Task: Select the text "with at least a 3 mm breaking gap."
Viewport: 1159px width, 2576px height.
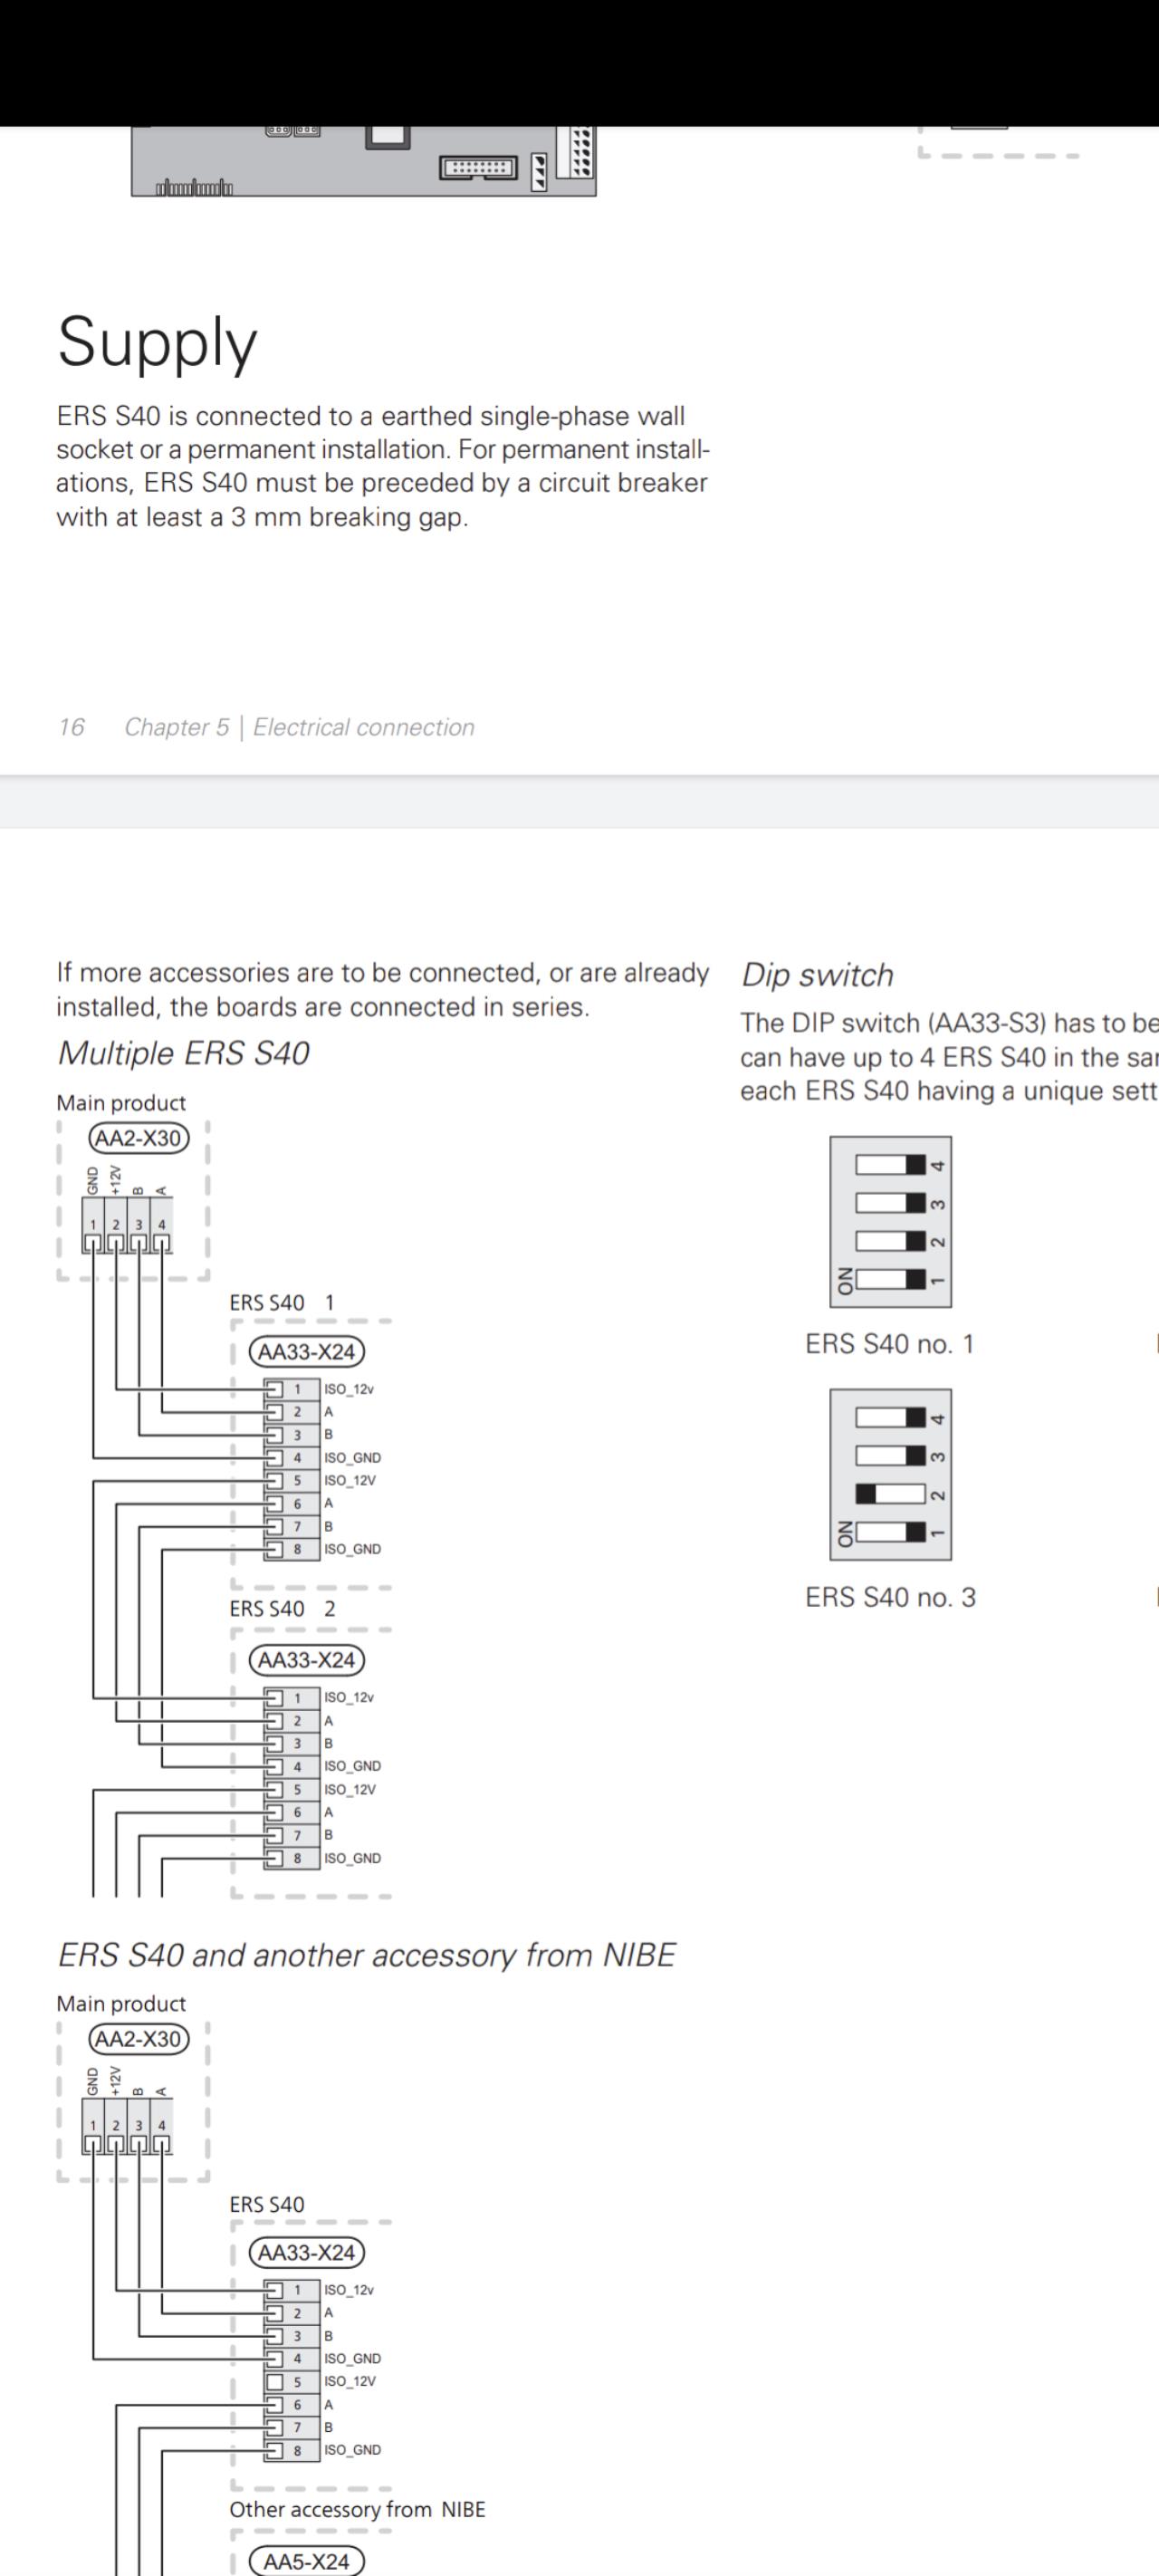Action: pyautogui.click(x=262, y=517)
